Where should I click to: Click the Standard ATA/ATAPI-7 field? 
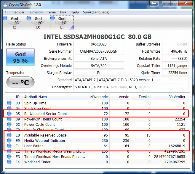[131, 80]
